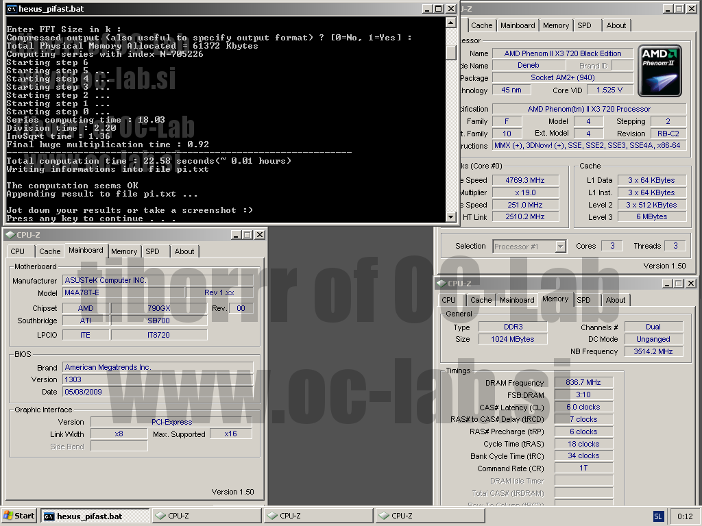Open the About tab in the bottom-left CPU-Z window
Screen dimensions: 702x526
pos(184,251)
